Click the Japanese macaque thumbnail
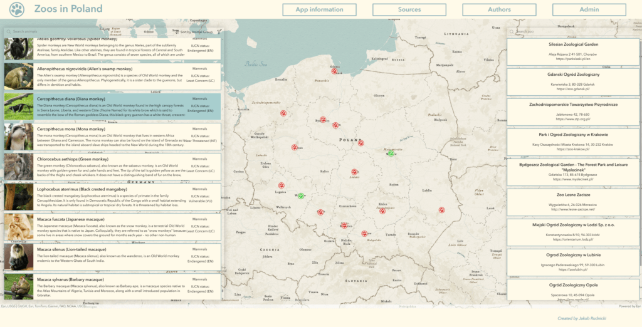 [19, 227]
